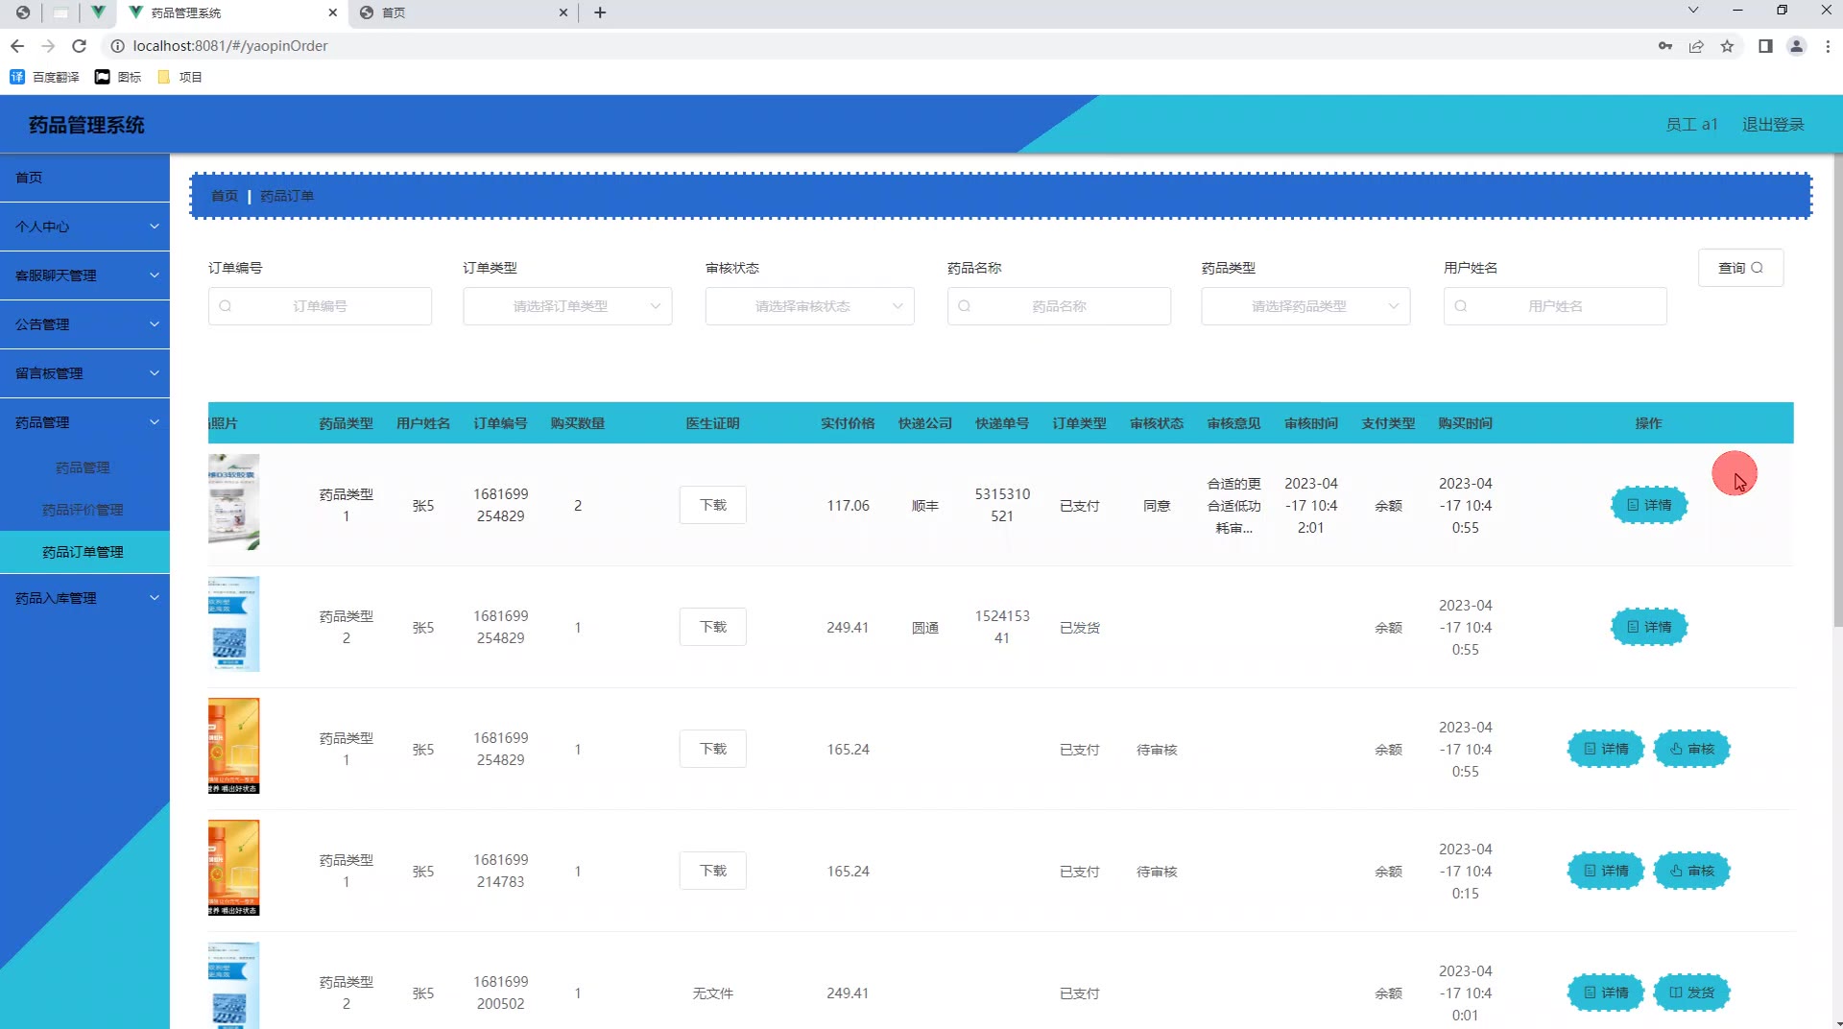Open the 药品类型 dropdown filter
The height and width of the screenshot is (1029, 1843).
click(1305, 306)
